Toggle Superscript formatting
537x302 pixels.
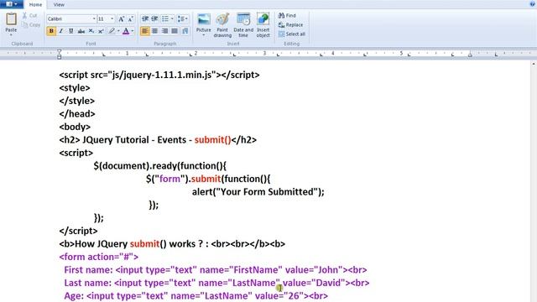coord(101,31)
